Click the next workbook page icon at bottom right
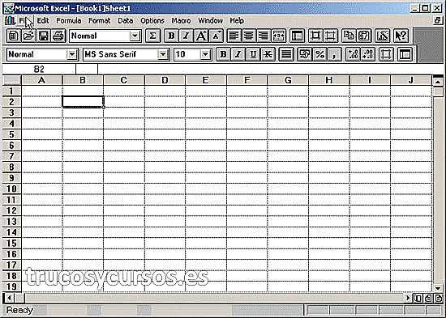 439,298
